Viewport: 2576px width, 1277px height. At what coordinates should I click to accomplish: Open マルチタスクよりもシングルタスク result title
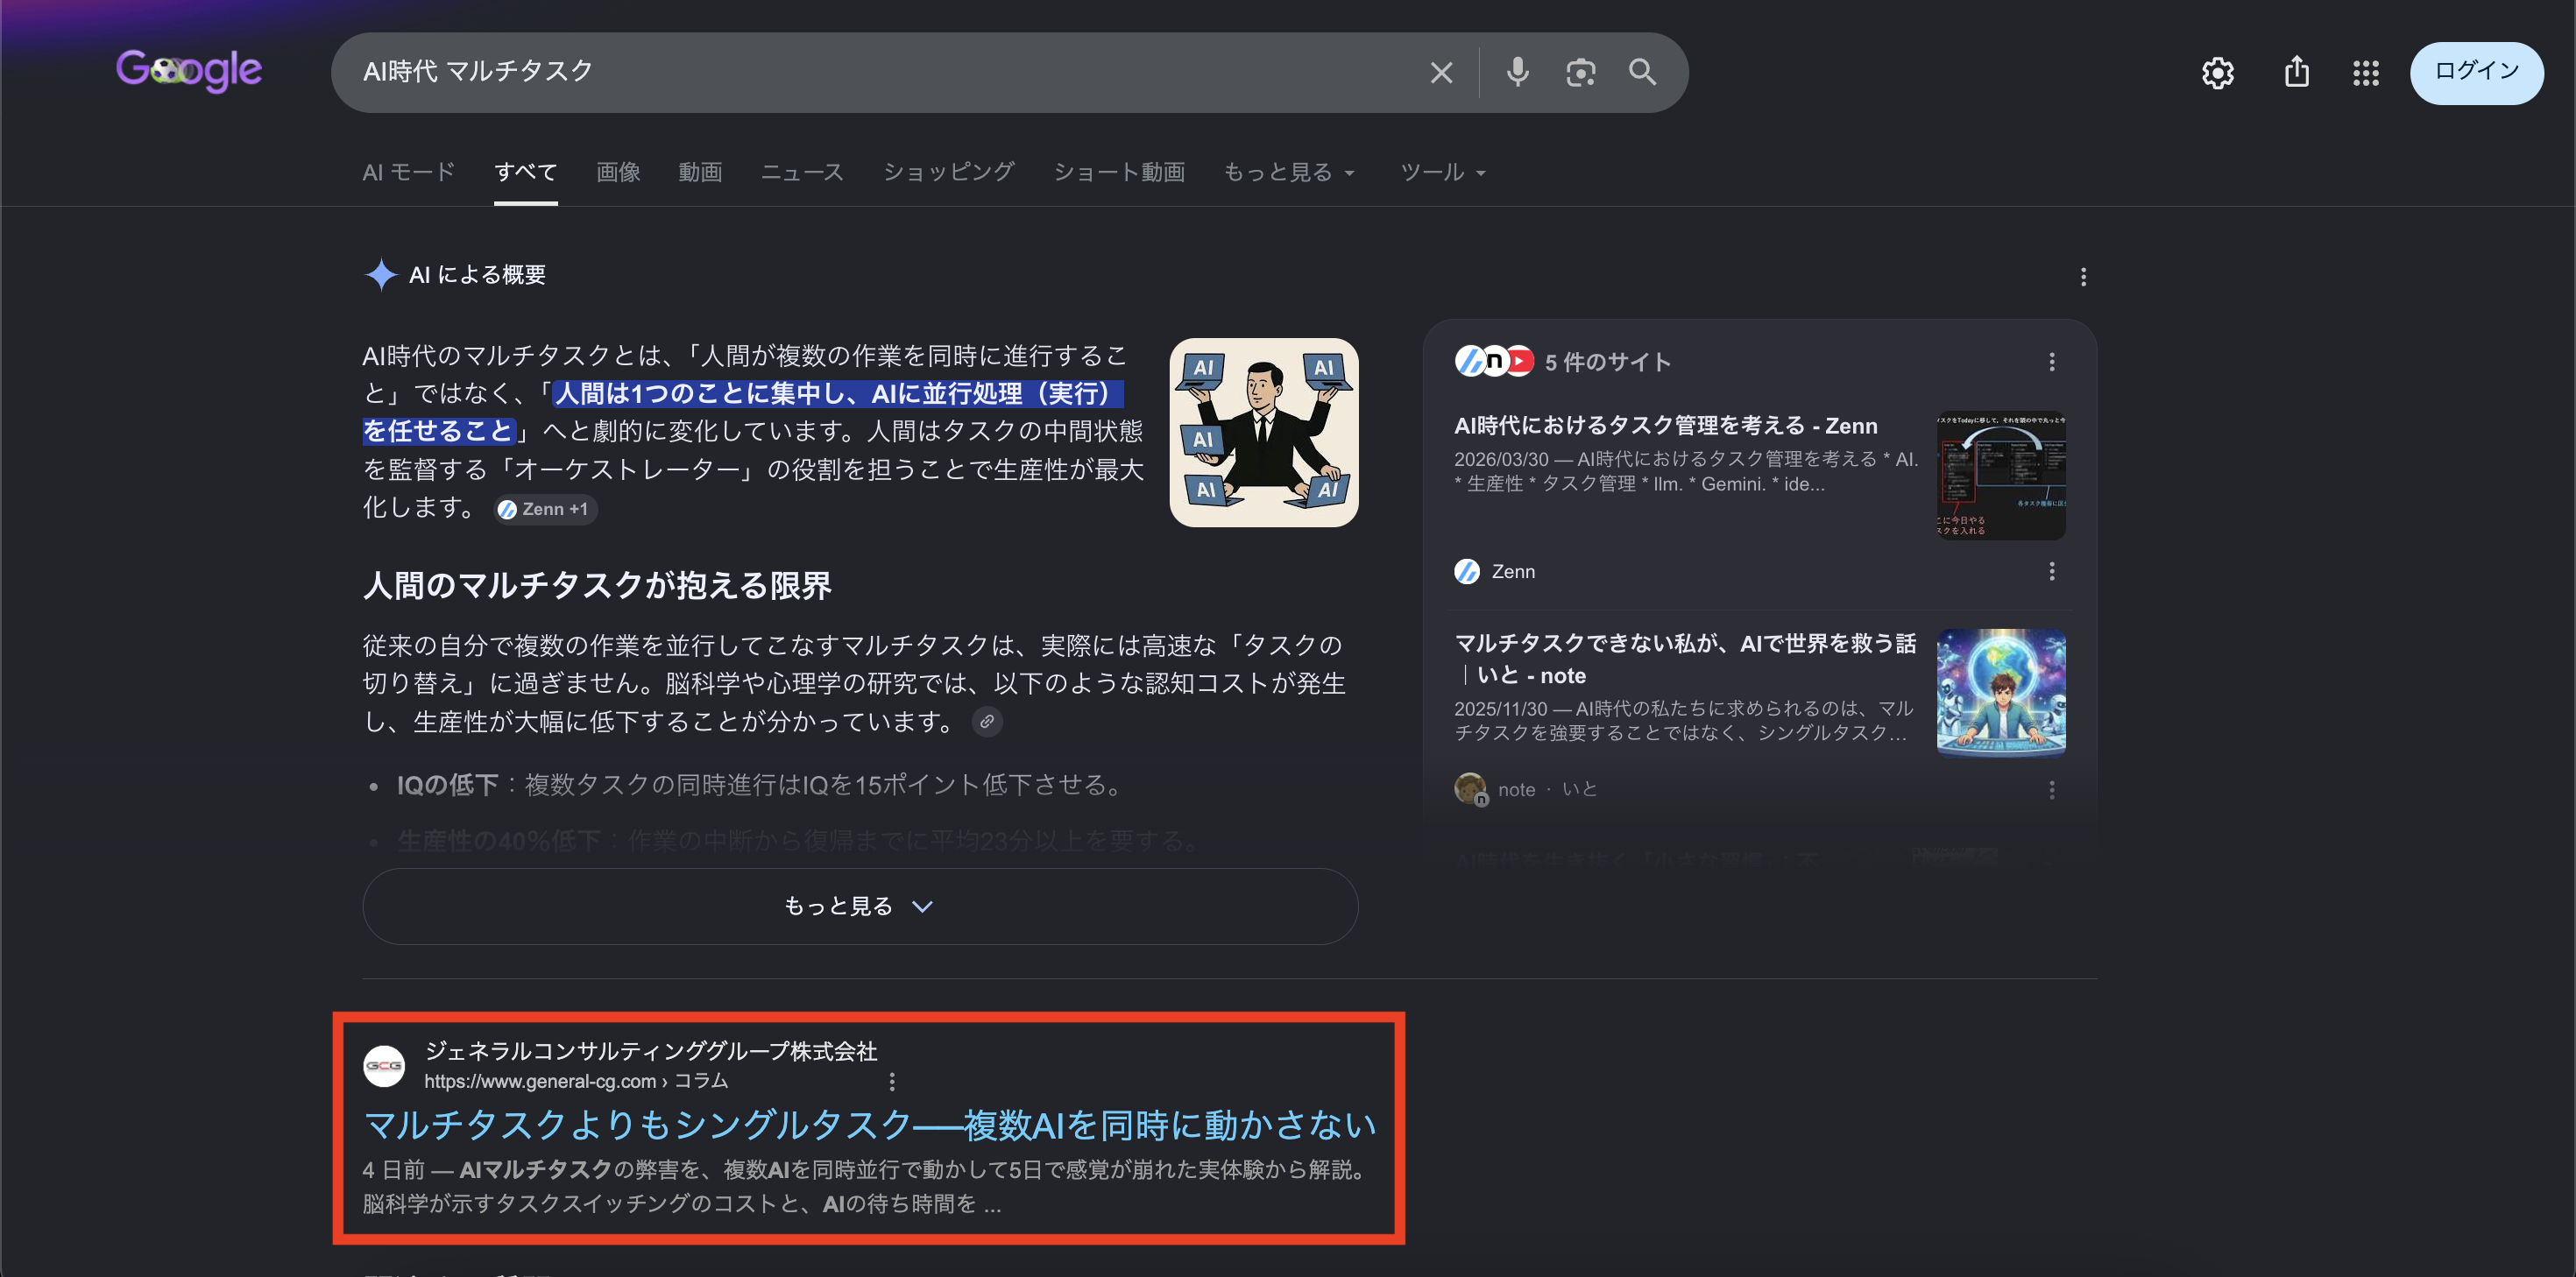tap(869, 1125)
